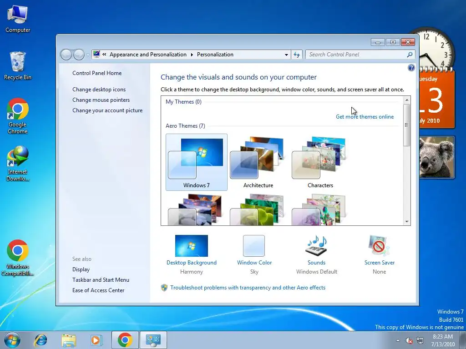Open Troubleshoot problems with transparency link
Screen dimensions: 466x349
[x=248, y=288]
